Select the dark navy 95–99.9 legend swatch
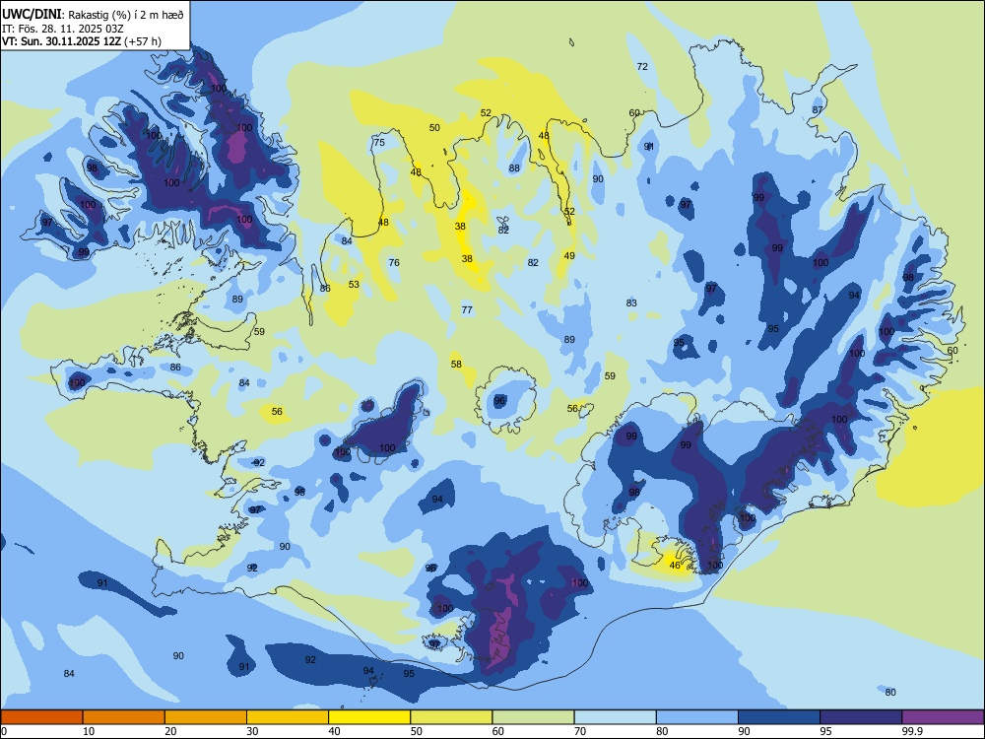Viewport: 985px width, 739px height. tap(861, 717)
